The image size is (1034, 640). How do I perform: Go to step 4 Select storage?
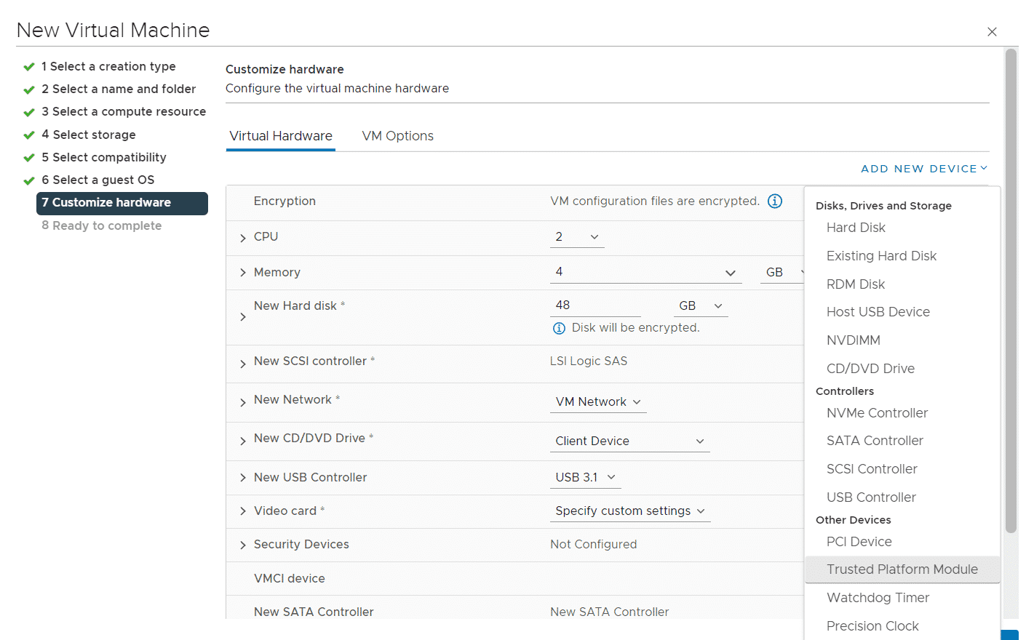point(89,135)
